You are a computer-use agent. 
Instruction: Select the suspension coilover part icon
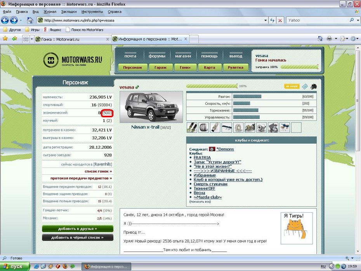click(192, 128)
